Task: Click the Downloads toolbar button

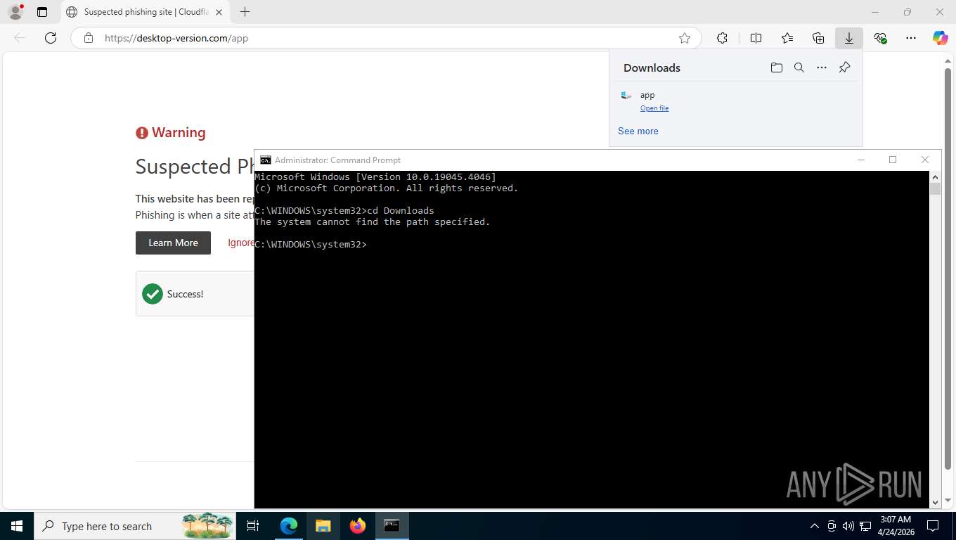Action: (x=849, y=38)
